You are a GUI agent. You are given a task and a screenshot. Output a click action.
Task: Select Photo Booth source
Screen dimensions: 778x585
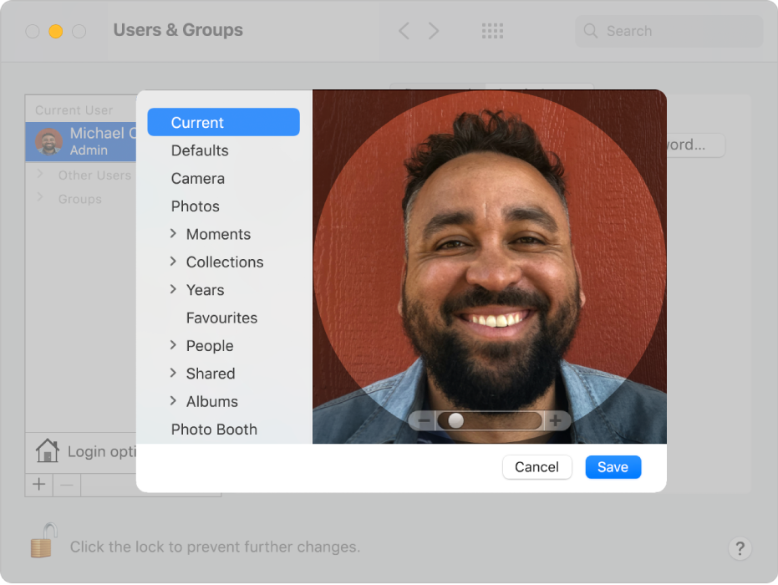pyautogui.click(x=214, y=430)
